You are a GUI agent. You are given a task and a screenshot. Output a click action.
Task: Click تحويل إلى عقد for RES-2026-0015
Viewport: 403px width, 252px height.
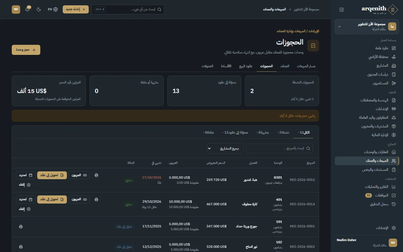52,175
